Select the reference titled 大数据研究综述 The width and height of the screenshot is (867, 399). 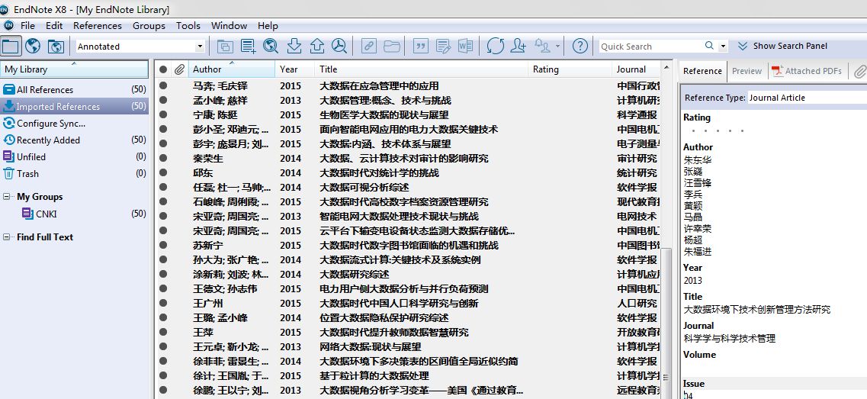click(x=354, y=274)
